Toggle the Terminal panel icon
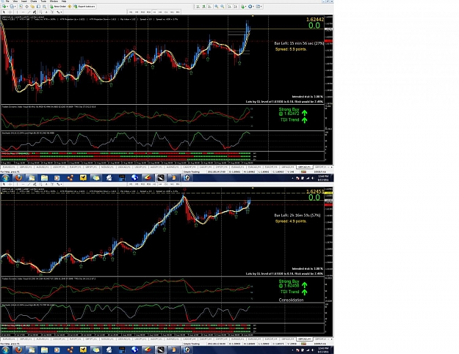This screenshot has height=354, width=459. (x=38, y=7)
